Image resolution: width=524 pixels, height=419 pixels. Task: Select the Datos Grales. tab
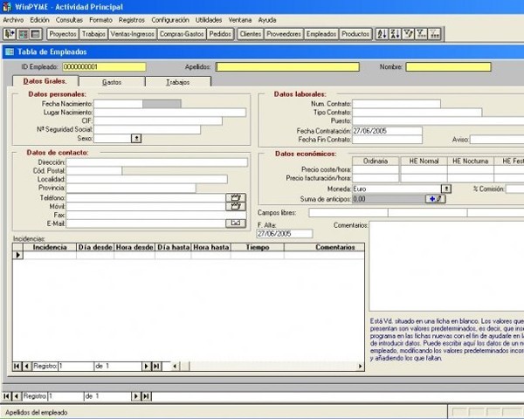click(x=45, y=81)
